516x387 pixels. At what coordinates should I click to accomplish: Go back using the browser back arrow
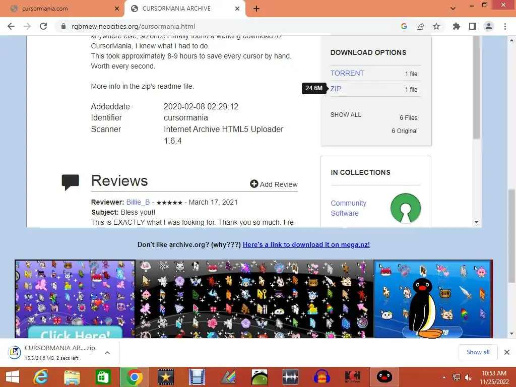[11, 26]
